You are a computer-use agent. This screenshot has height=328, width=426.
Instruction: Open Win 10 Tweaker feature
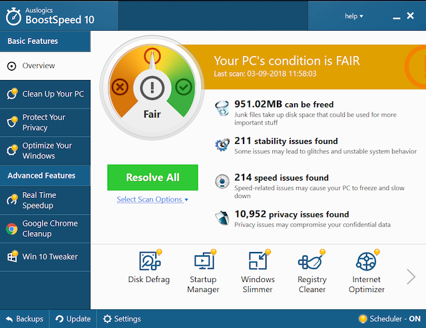pyautogui.click(x=45, y=257)
